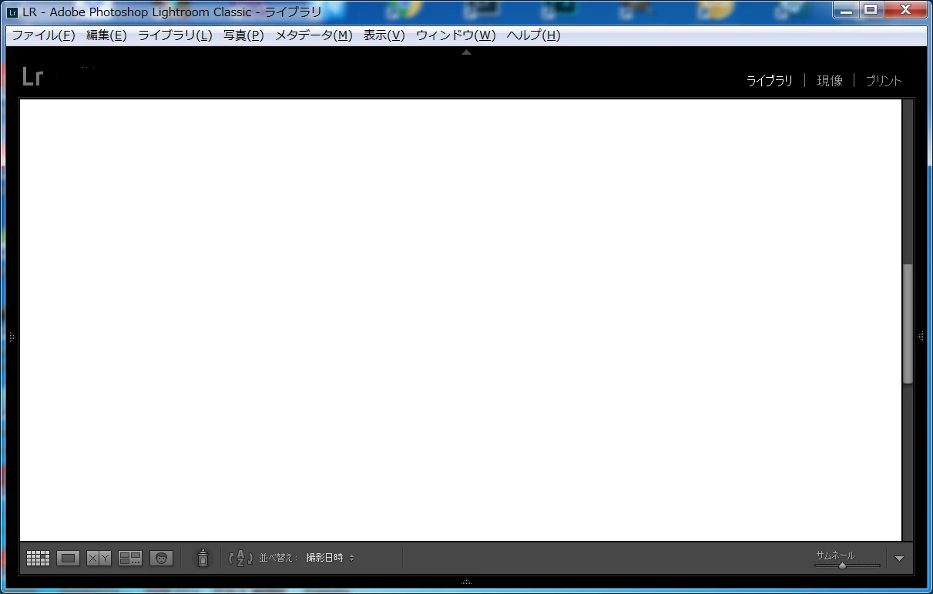Maximize the Lightroom window

(x=871, y=9)
